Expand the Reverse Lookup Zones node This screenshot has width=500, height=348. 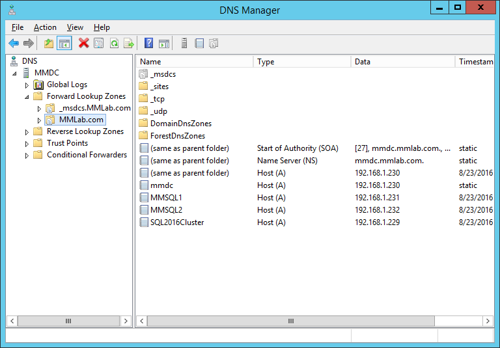pos(27,132)
